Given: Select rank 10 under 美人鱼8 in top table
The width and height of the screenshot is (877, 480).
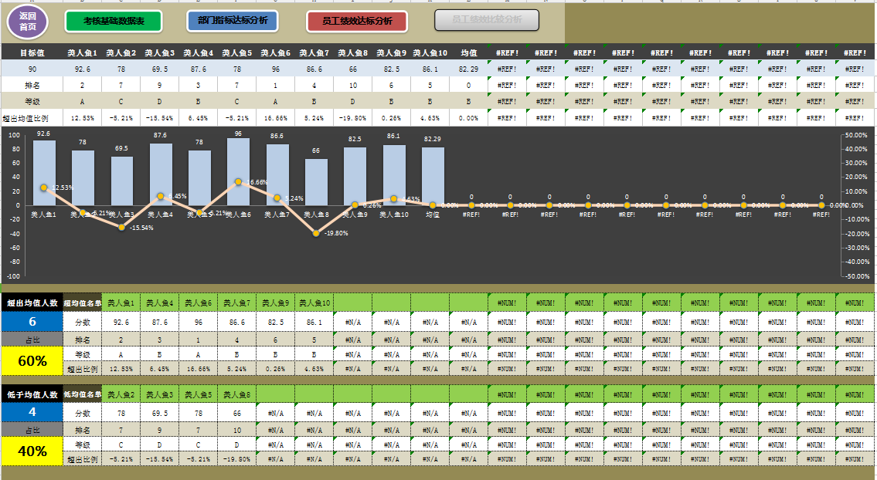Looking at the screenshot, I should point(353,85).
